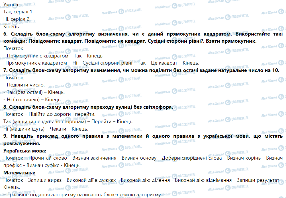
Task: Click the bold subheading "Математика:"
Action: [19, 173]
